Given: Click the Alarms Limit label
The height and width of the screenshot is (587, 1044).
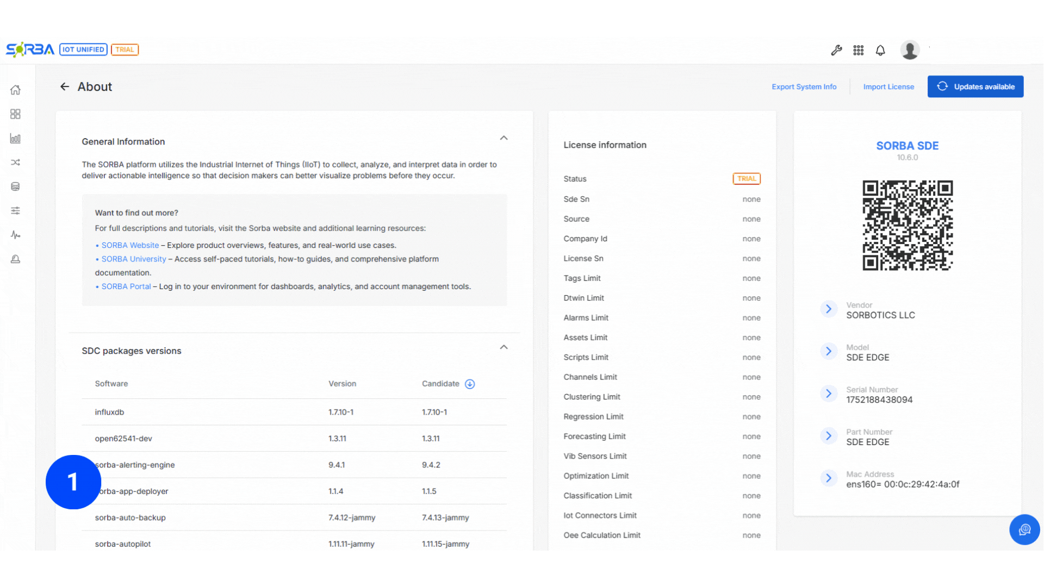Looking at the screenshot, I should [586, 318].
